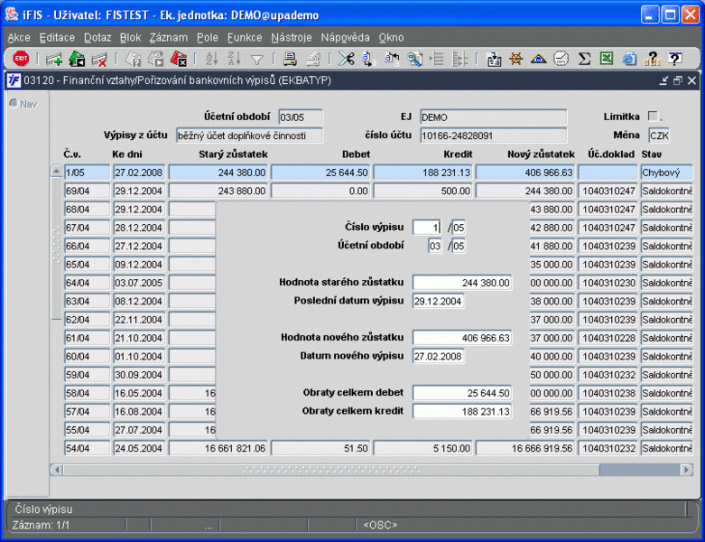The width and height of the screenshot is (705, 542).
Task: Select the Nav radio button
Action: tap(13, 103)
